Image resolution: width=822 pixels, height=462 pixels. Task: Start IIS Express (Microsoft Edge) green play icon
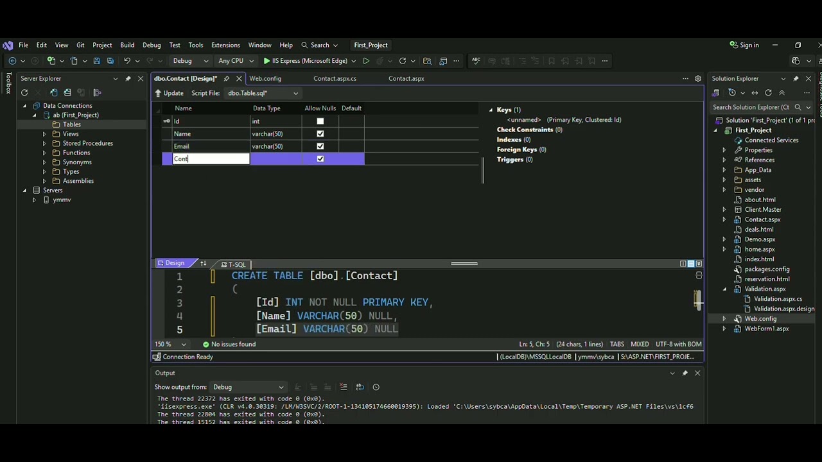click(267, 61)
